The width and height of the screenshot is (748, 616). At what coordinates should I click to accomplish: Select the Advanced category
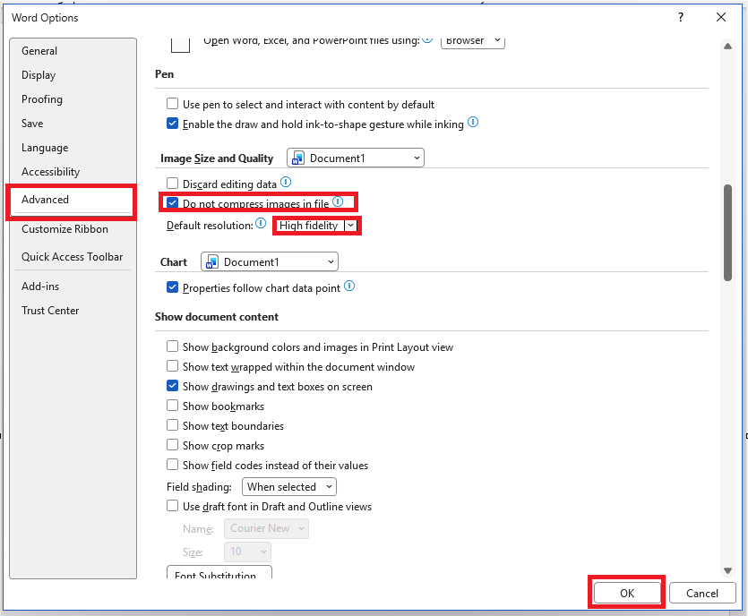coord(72,200)
